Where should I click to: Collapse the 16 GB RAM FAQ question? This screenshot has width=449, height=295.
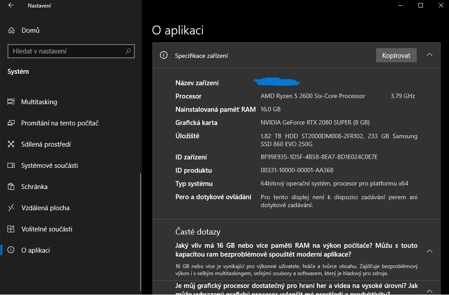point(429,250)
